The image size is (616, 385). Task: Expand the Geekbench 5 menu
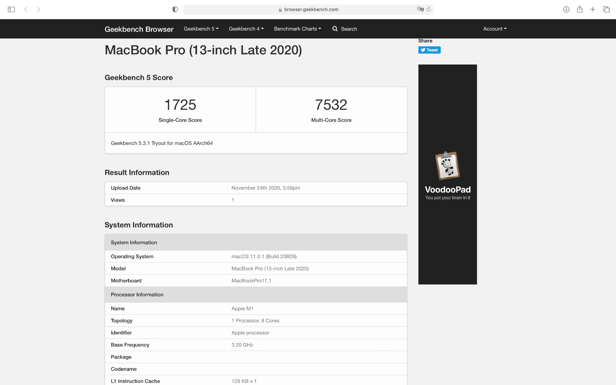pos(201,29)
